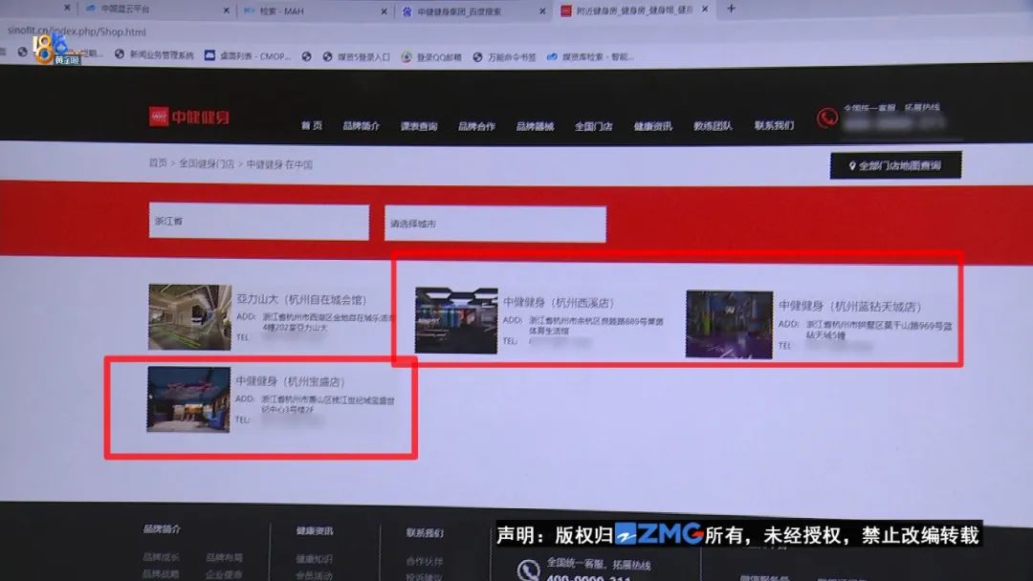Click the footer 联系我们 heading
This screenshot has height=581, width=1033.
tap(425, 532)
